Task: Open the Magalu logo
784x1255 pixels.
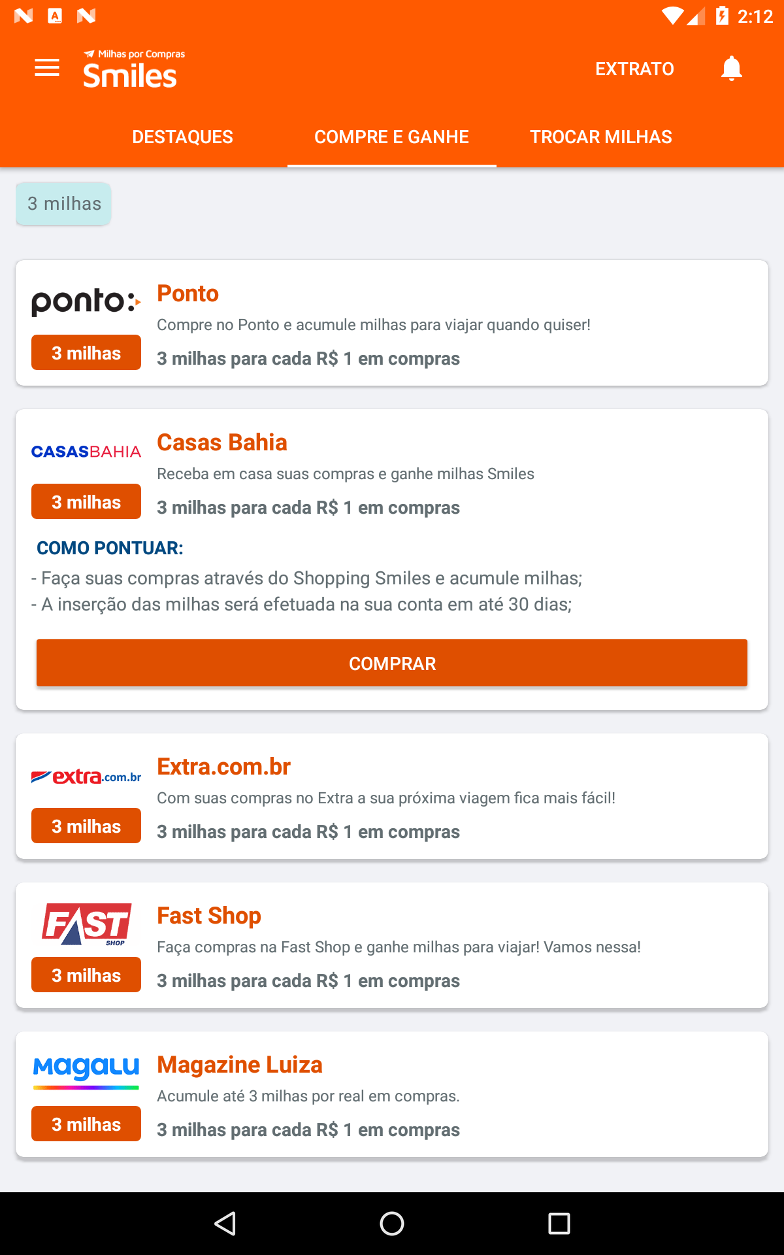Action: (86, 1071)
